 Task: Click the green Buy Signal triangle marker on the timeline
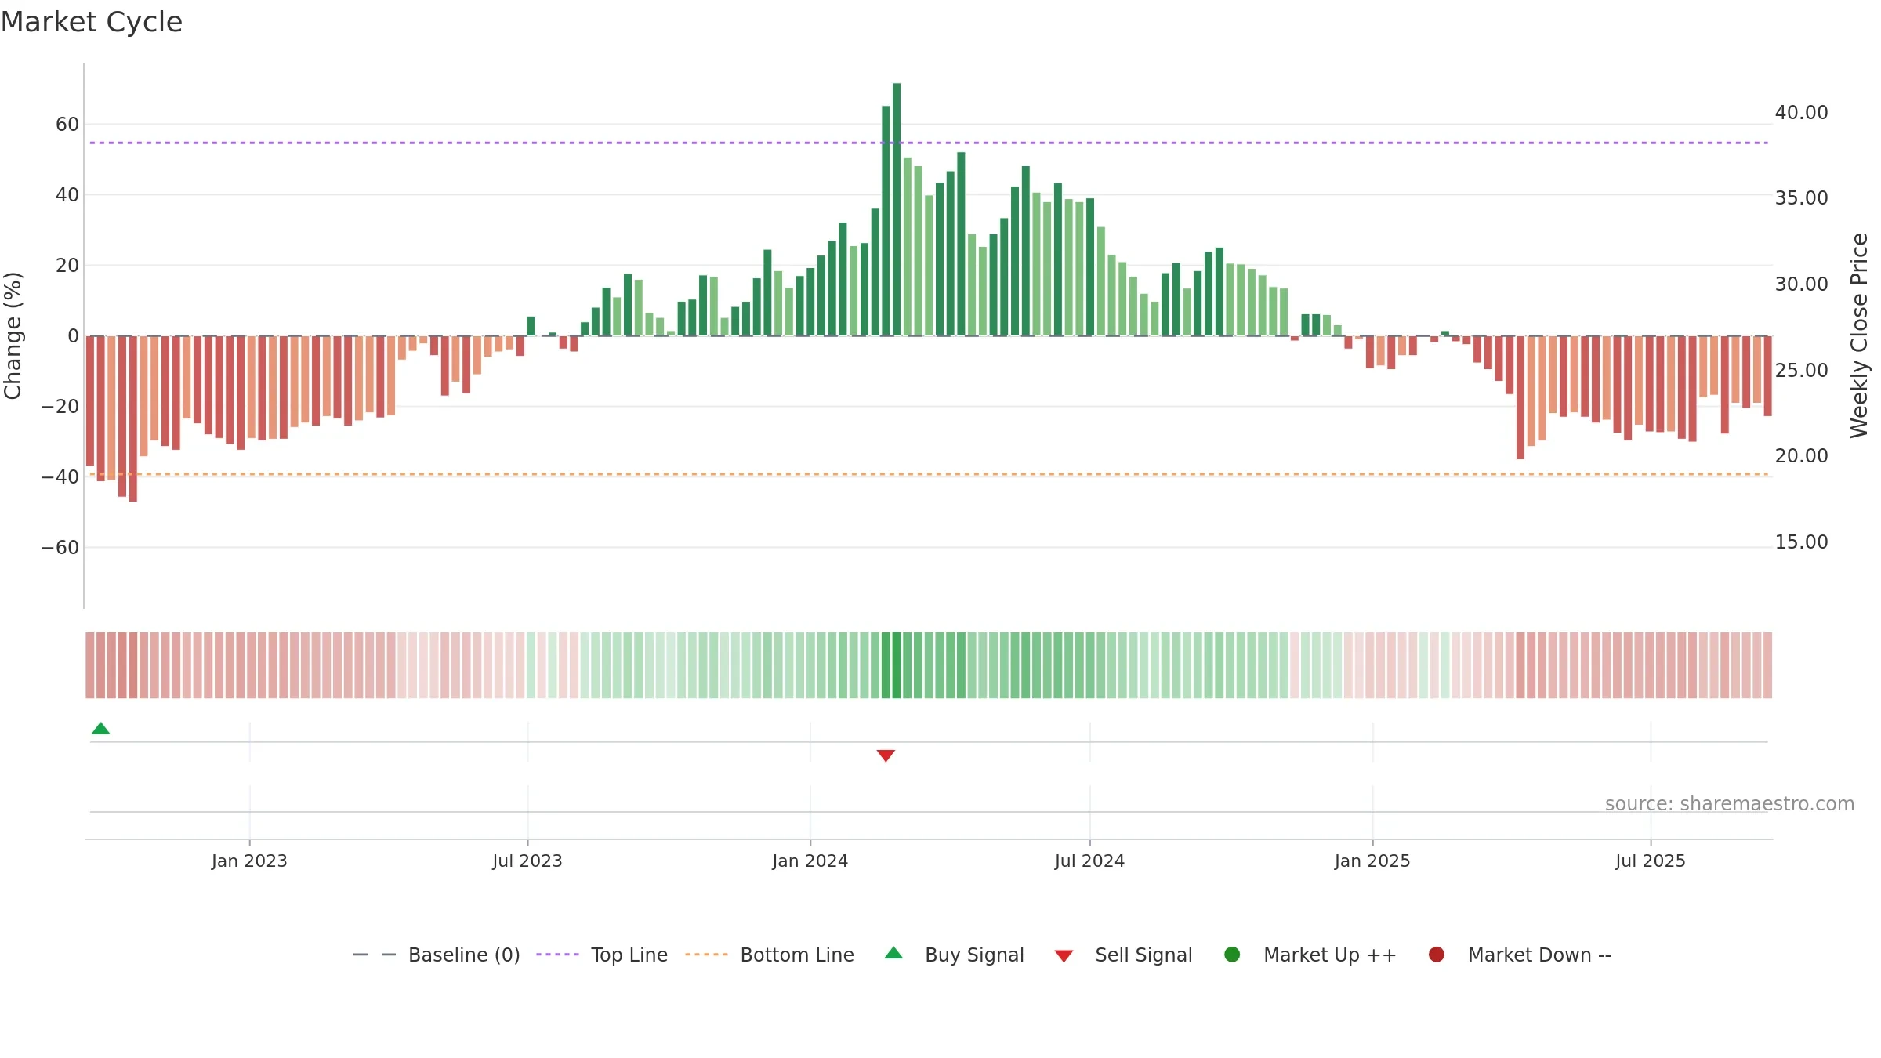tap(100, 729)
